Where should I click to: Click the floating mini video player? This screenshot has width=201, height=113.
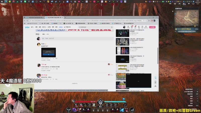139,81
